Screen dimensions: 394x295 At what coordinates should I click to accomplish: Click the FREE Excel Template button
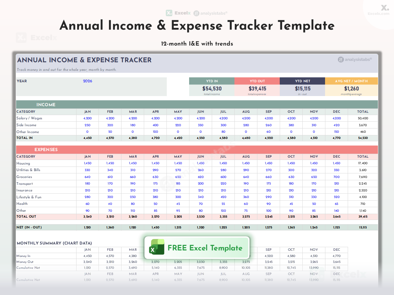pos(197,248)
